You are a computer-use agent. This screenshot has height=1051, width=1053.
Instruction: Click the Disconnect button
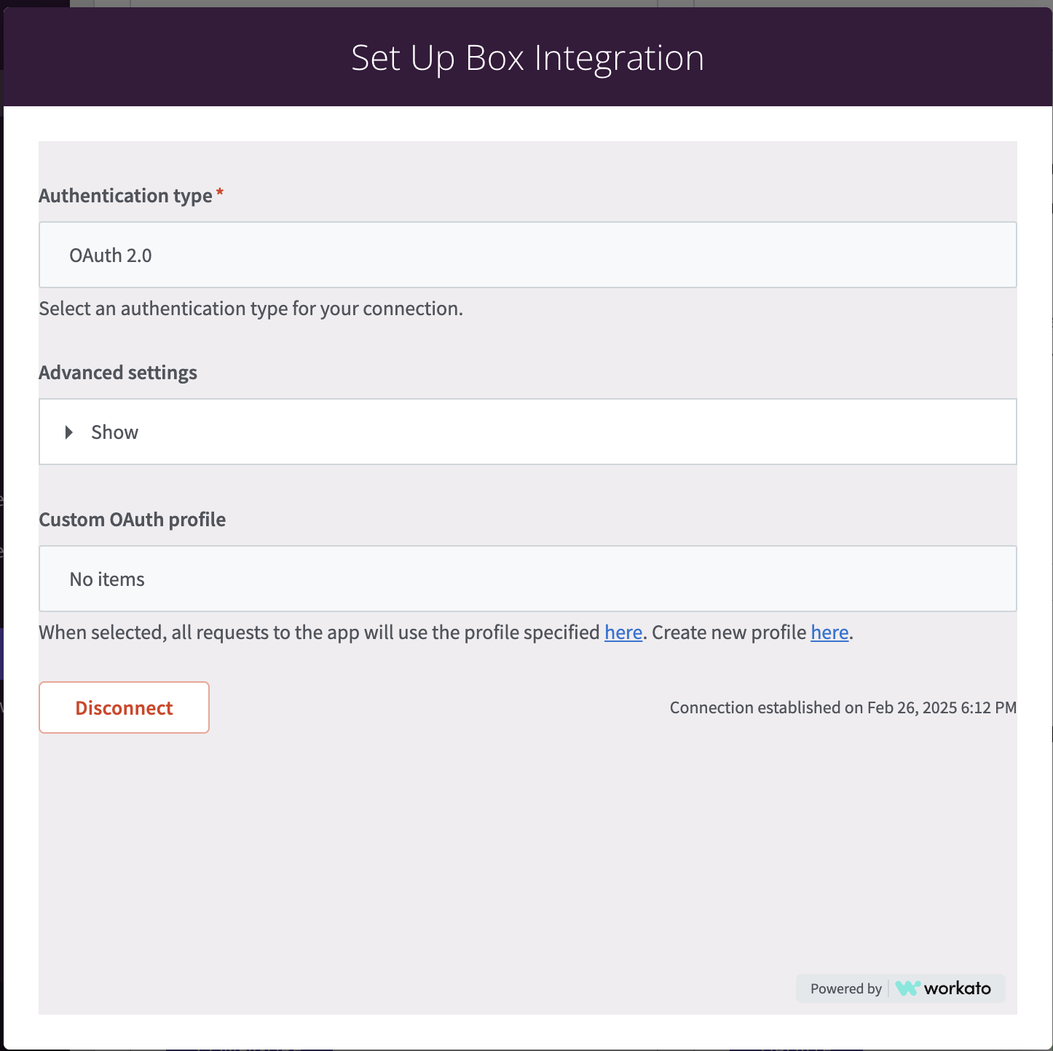coord(124,707)
